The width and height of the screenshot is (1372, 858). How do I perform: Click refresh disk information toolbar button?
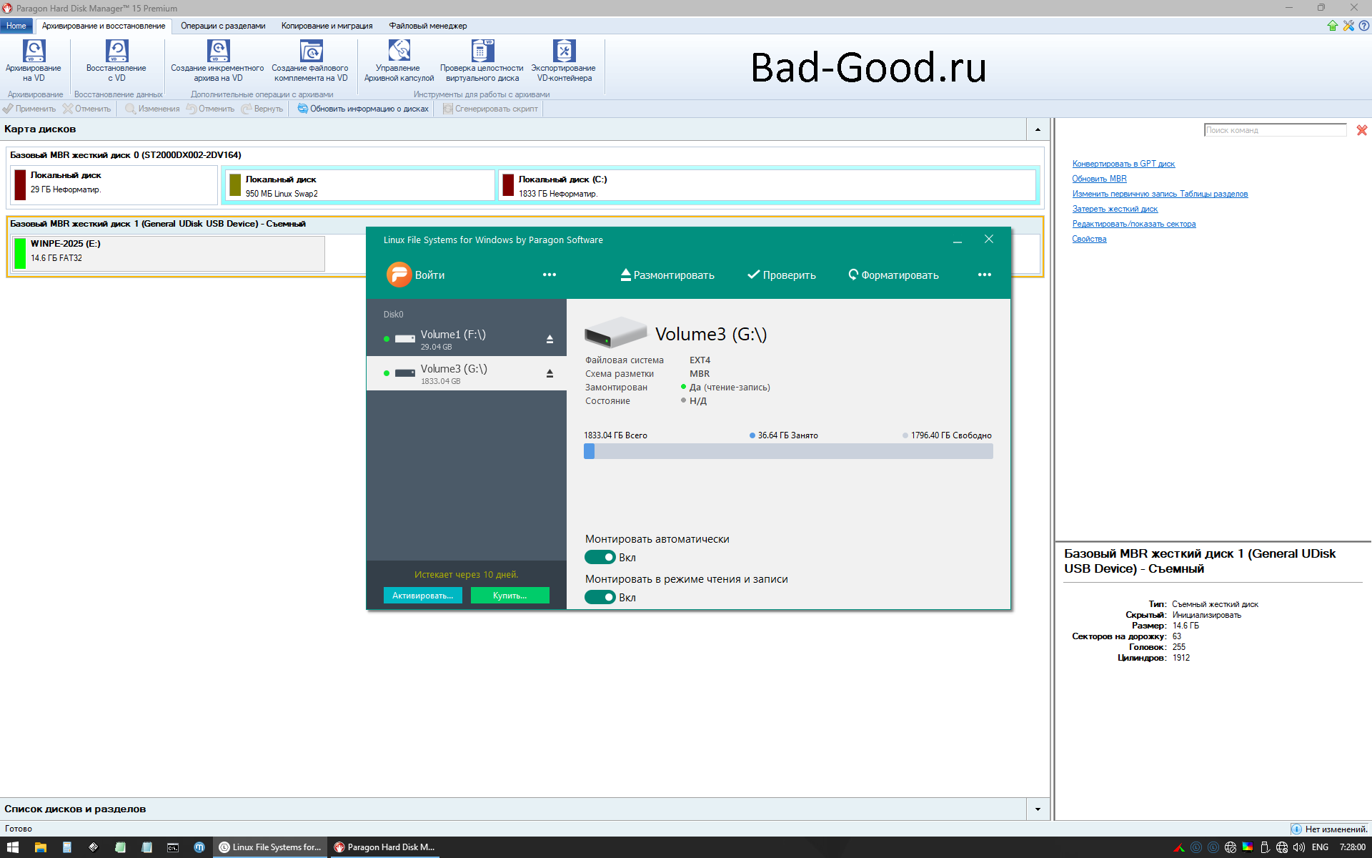click(x=363, y=109)
